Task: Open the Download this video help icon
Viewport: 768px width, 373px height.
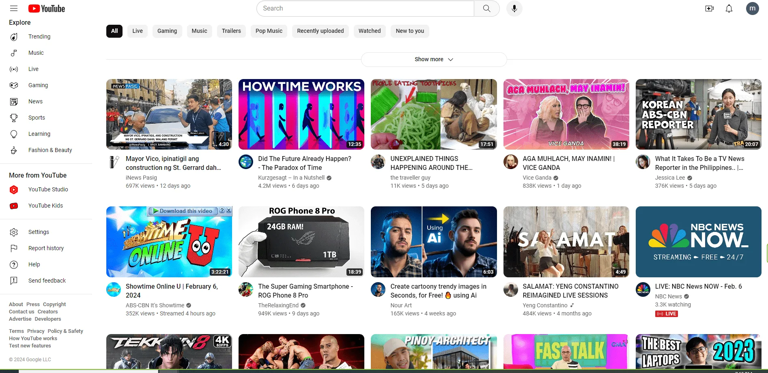Action: [x=222, y=211]
